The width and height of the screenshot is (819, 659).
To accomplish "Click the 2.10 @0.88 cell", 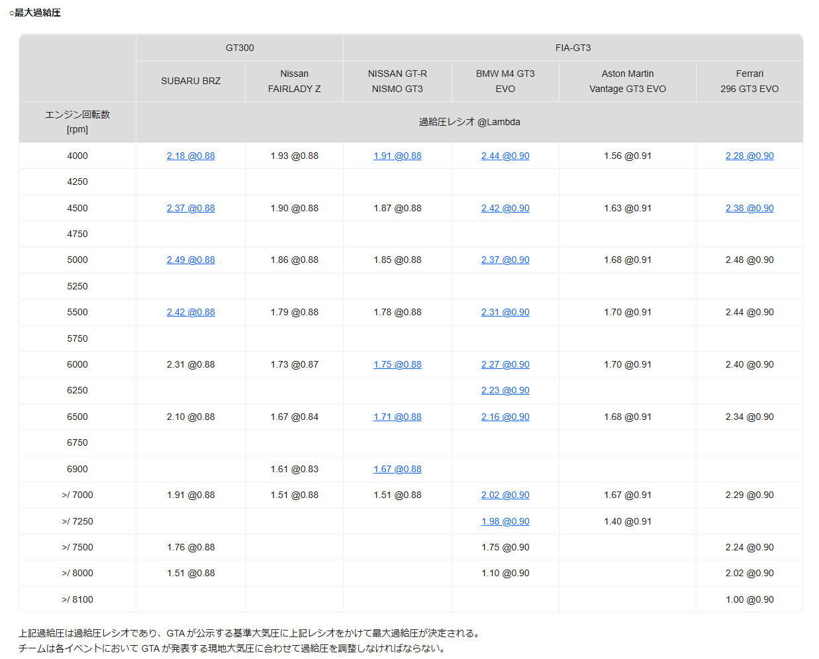I will (191, 417).
